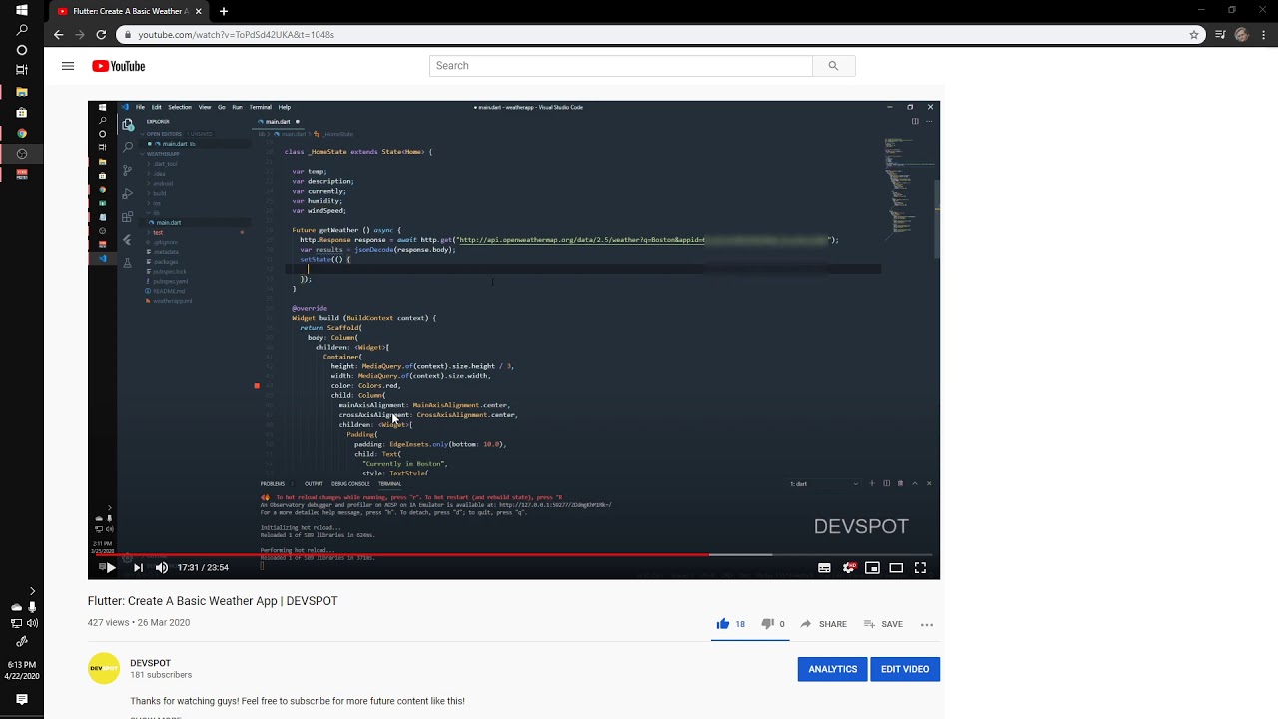Switch to Chrome on the taskbar
The image size is (1278, 719).
[22, 133]
